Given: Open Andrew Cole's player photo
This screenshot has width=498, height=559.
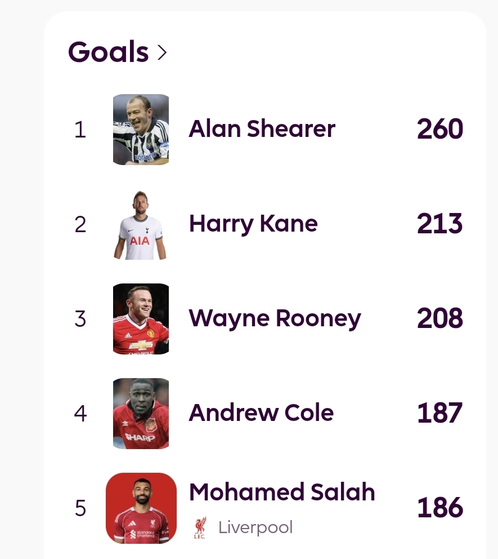Looking at the screenshot, I should click(141, 414).
